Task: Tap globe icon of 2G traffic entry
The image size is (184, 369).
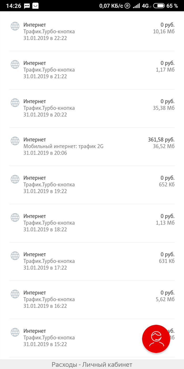Action: coord(15,140)
